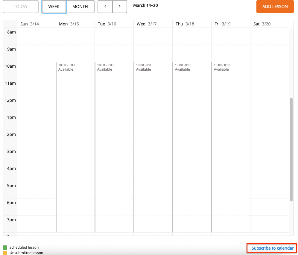The width and height of the screenshot is (298, 255).
Task: Click the 12pm time label
Action: [10, 100]
